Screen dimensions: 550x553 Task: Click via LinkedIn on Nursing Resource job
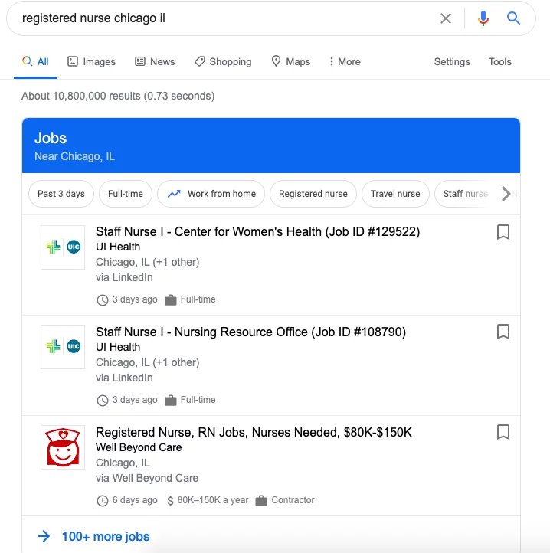coord(124,378)
